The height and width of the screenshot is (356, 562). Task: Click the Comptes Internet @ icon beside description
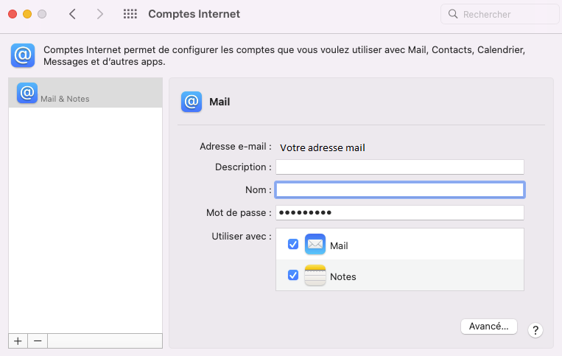[x=23, y=55]
